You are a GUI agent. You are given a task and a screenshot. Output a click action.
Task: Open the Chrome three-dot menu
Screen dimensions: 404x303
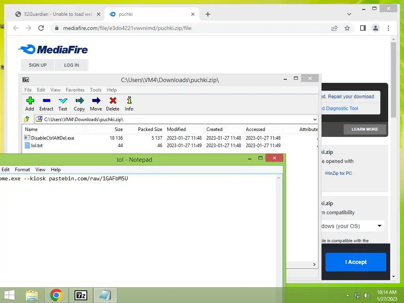coord(388,28)
